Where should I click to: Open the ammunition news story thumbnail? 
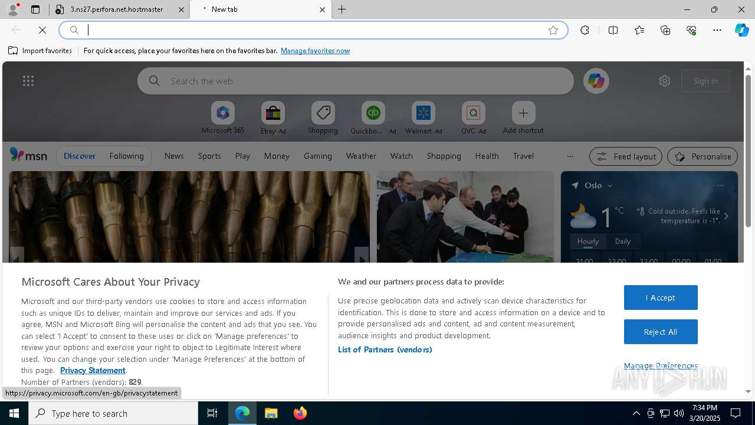[189, 217]
